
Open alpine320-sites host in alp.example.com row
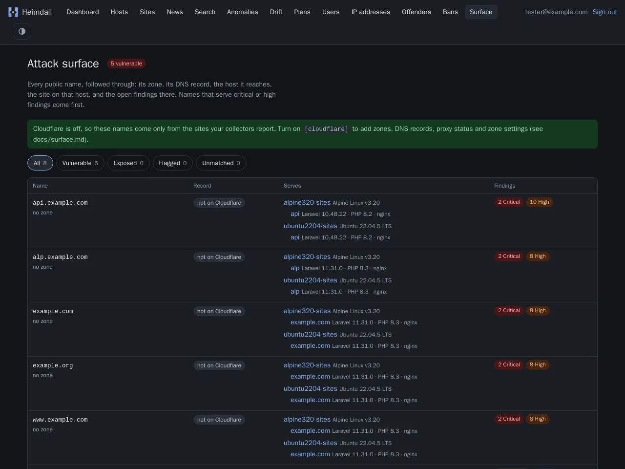pos(307,256)
